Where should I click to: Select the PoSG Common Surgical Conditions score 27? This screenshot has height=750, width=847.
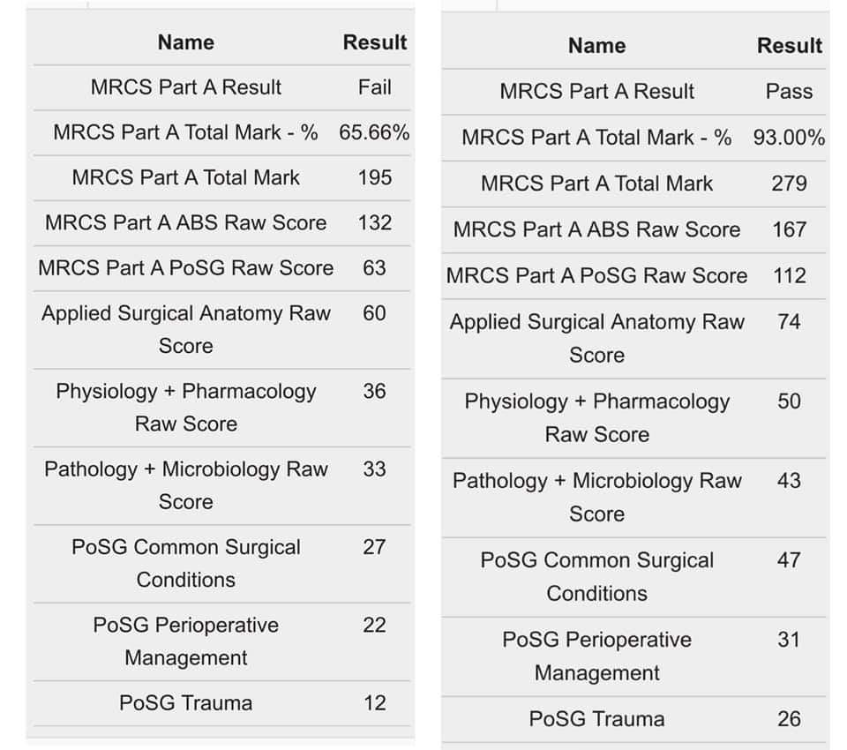click(374, 547)
